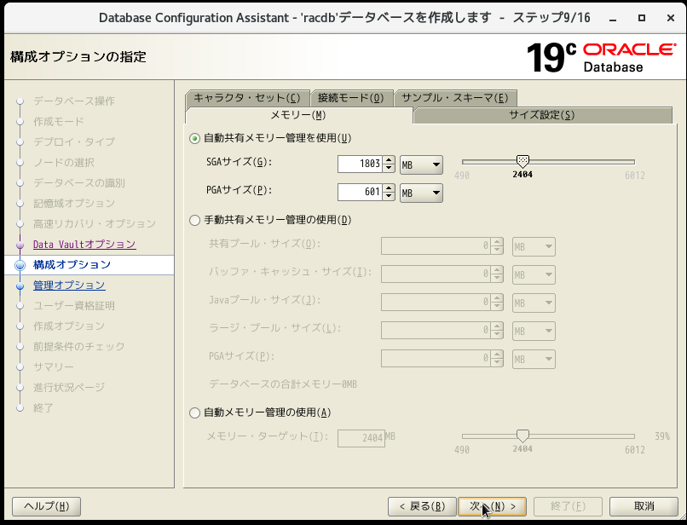Select 自動共有メモリー管理を使用 radio button
The height and width of the screenshot is (525, 687).
coord(194,138)
